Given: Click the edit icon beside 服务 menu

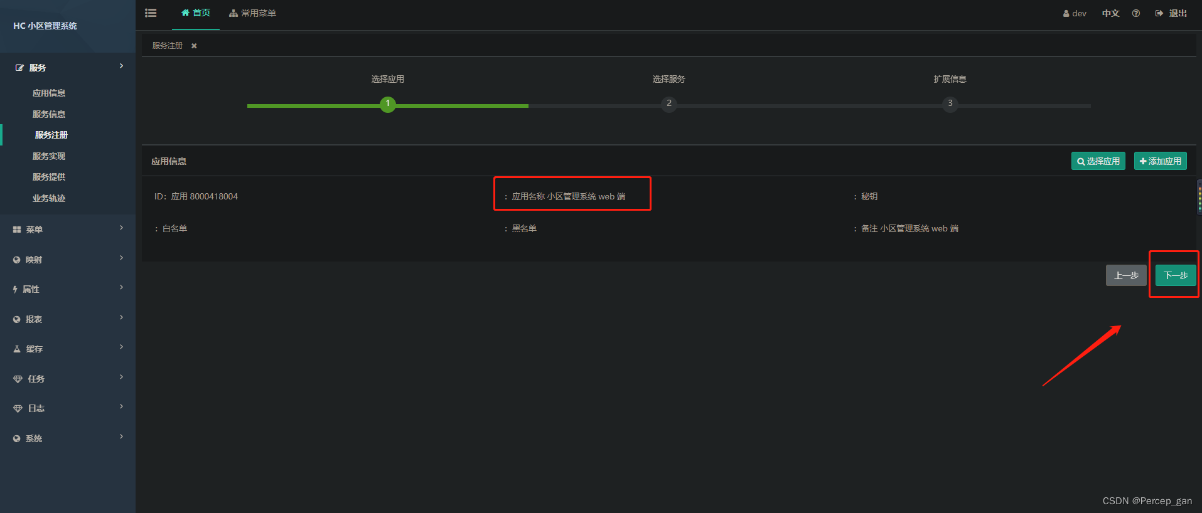Looking at the screenshot, I should coord(19,68).
